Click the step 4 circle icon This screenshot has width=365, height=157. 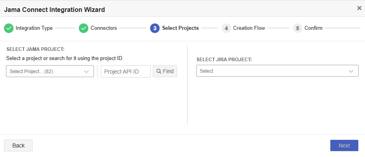click(x=226, y=28)
